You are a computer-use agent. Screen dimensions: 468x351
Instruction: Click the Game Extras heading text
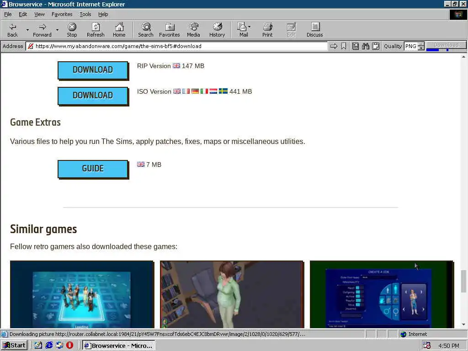(x=35, y=122)
